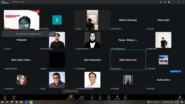Start Share screen

pos(109,97)
